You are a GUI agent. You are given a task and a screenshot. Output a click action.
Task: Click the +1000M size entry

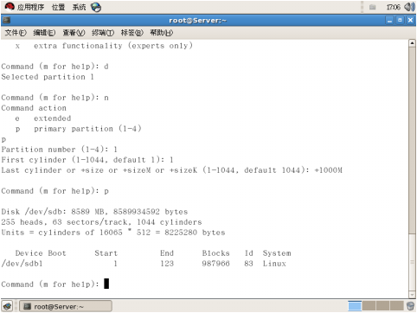(329, 170)
